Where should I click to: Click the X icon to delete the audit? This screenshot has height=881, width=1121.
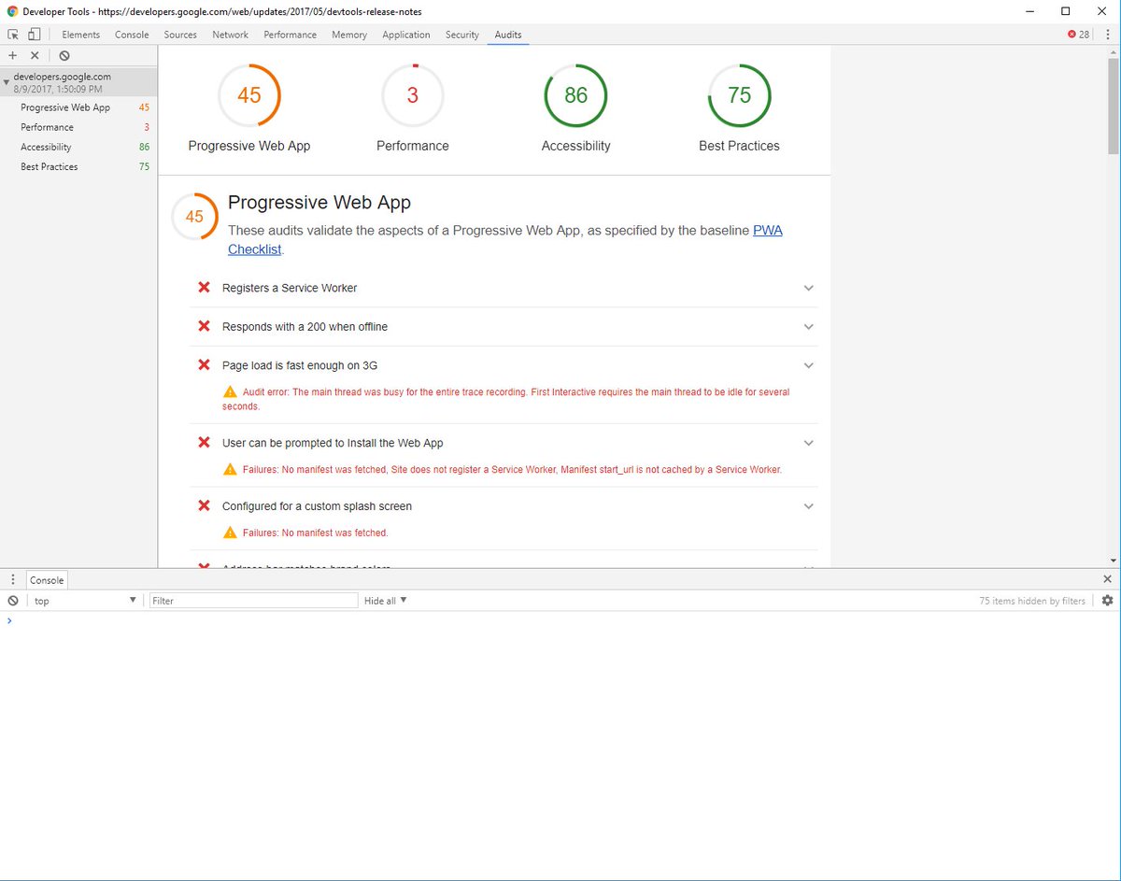(x=35, y=56)
